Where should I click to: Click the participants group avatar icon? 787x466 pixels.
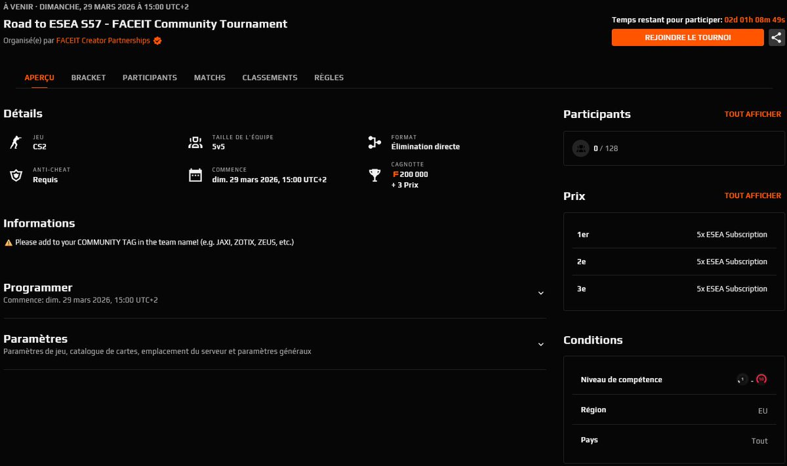[x=580, y=148]
